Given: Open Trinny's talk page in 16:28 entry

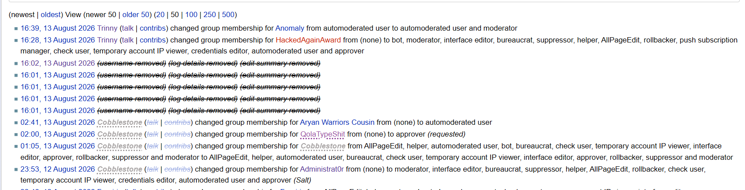Looking at the screenshot, I should (x=127, y=40).
